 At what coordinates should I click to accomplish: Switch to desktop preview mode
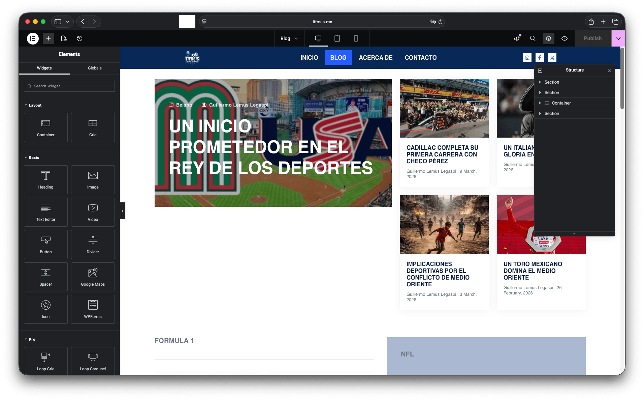pos(318,38)
